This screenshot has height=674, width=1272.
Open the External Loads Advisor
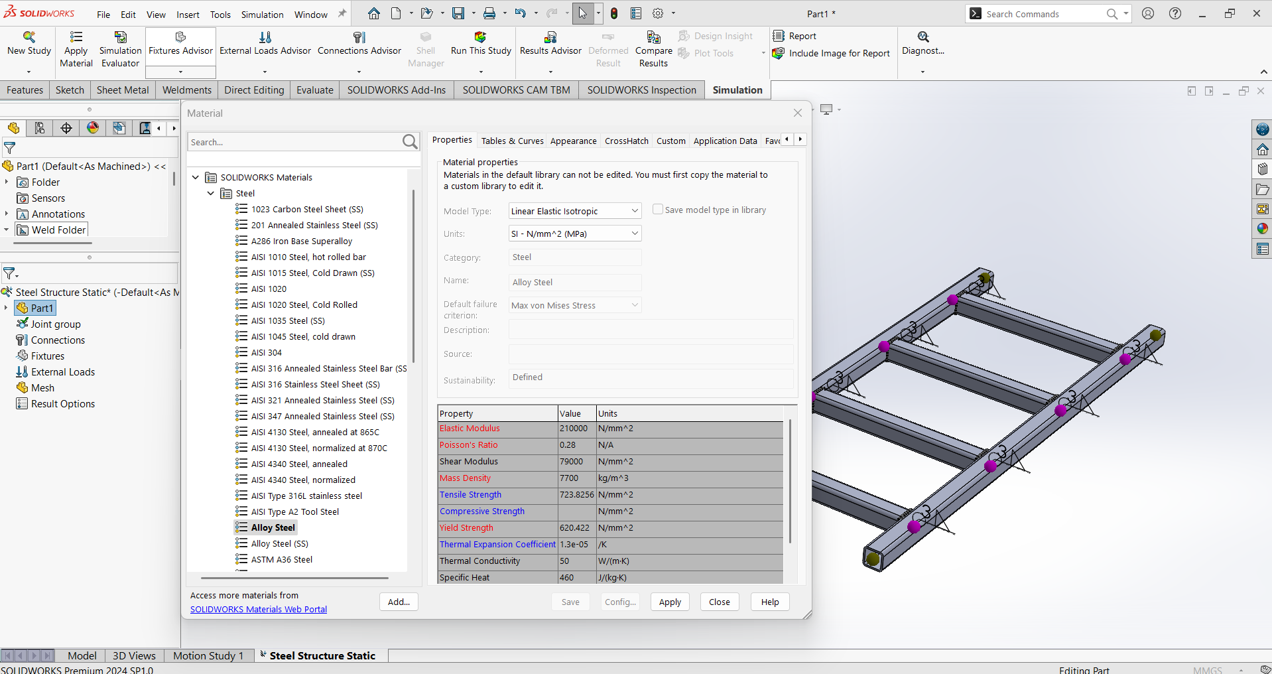(265, 44)
